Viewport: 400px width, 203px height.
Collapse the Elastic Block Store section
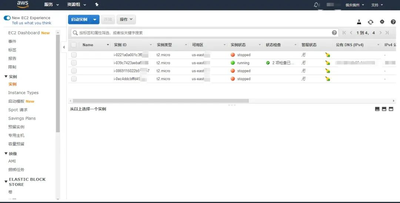[x=6, y=182]
